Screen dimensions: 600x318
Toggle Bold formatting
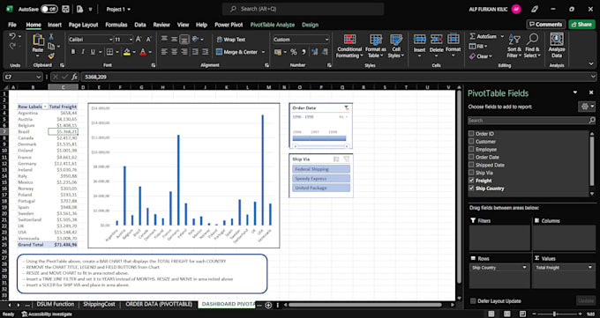coord(72,52)
